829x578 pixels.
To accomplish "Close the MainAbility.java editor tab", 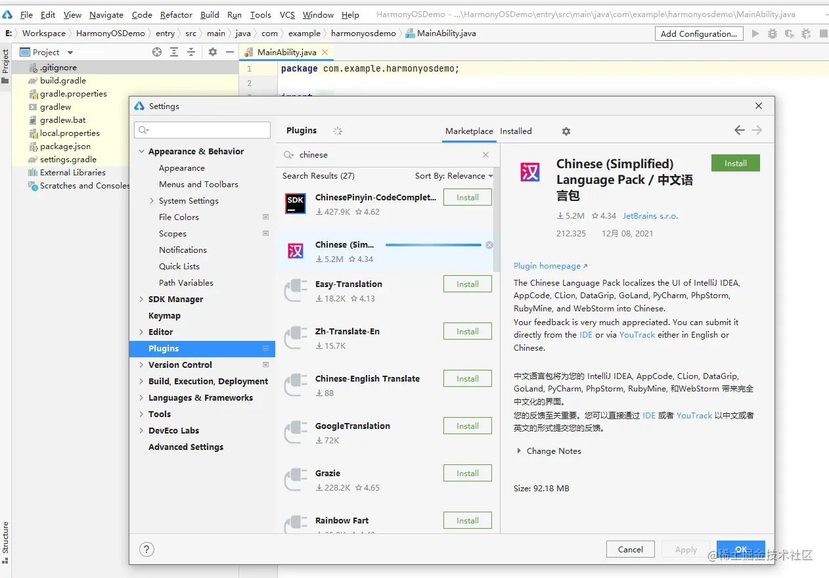I will (325, 52).
